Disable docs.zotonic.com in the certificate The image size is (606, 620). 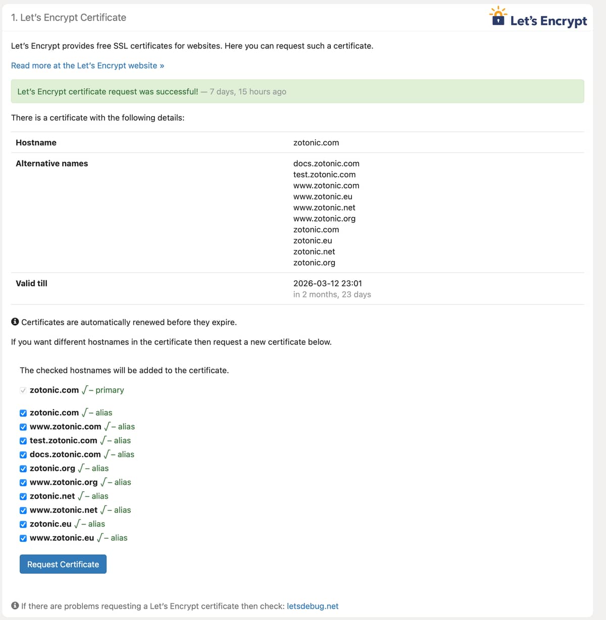tap(23, 454)
